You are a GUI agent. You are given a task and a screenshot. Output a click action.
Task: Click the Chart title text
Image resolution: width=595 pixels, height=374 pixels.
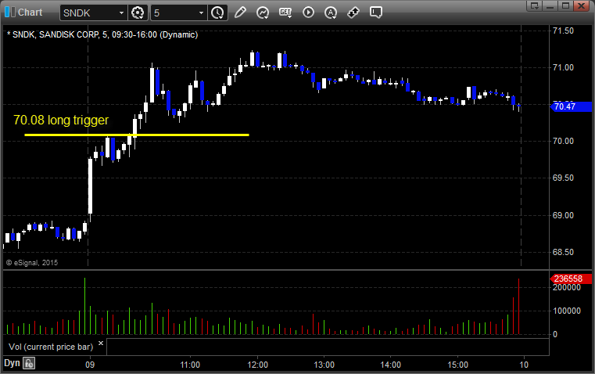click(x=30, y=13)
